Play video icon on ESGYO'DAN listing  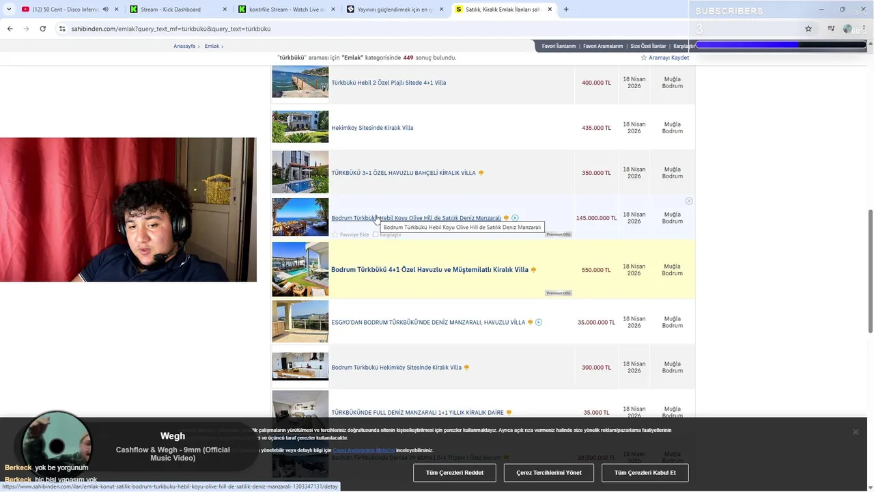[x=539, y=323]
